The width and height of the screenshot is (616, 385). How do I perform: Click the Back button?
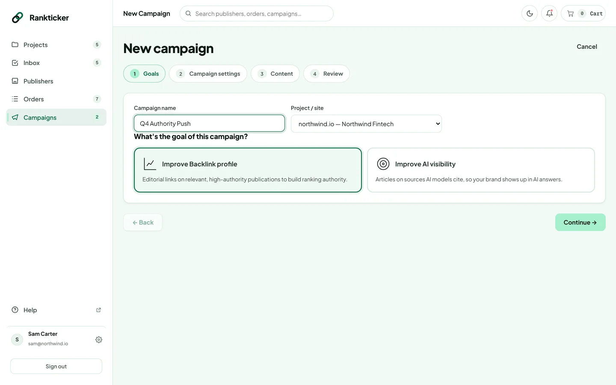(x=143, y=222)
